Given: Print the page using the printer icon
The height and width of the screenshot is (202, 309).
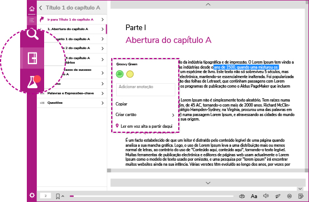Looking at the screenshot, I should coord(242,196).
